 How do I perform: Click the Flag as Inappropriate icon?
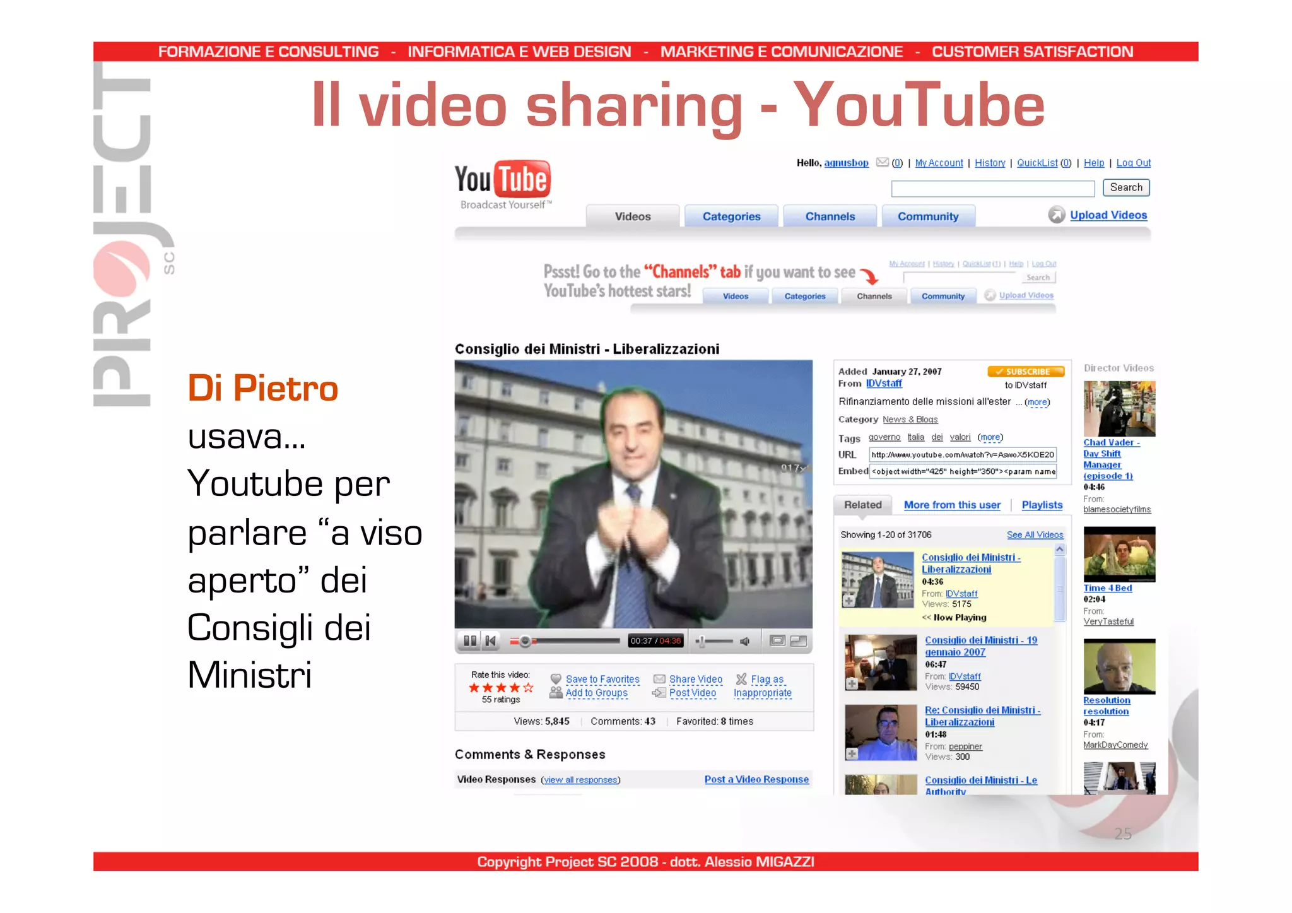(741, 679)
